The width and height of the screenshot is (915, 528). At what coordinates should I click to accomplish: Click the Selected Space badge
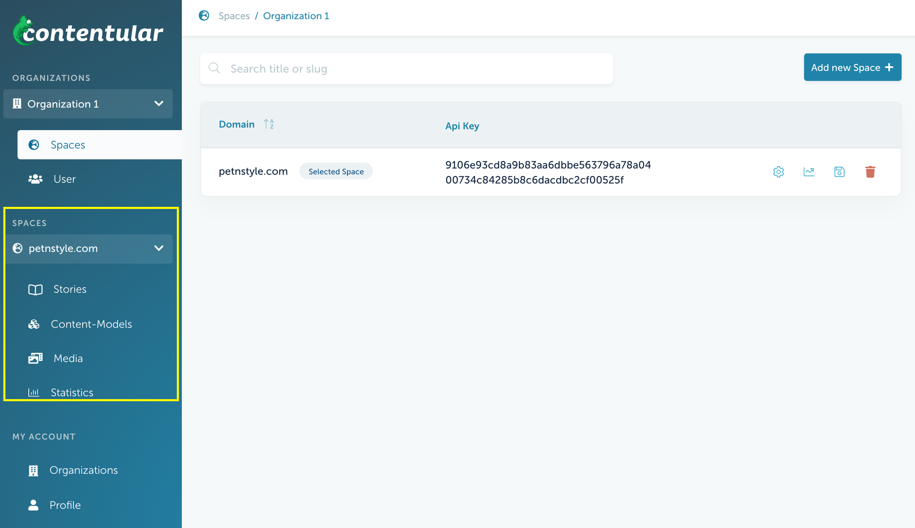click(x=336, y=171)
